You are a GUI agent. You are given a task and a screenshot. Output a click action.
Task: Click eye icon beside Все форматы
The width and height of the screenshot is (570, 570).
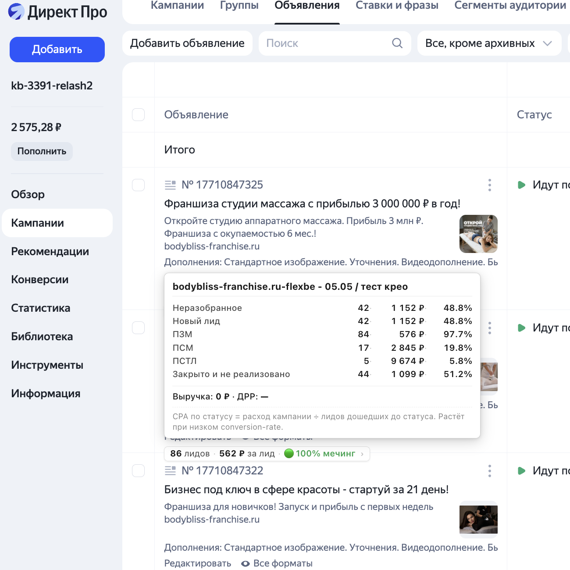[x=246, y=563]
